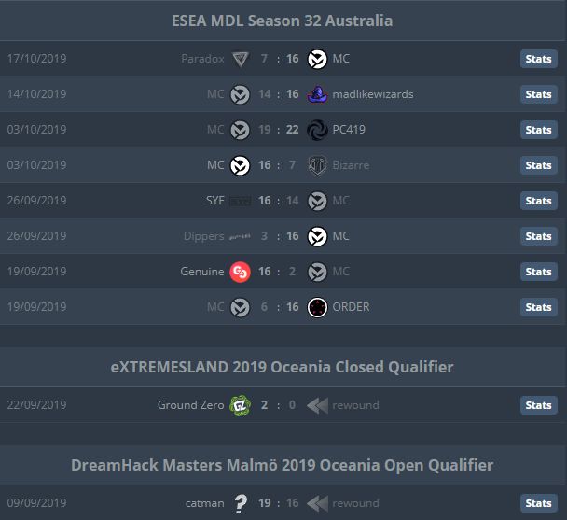Click the PC419 swirl logo
567x520 pixels.
click(317, 130)
